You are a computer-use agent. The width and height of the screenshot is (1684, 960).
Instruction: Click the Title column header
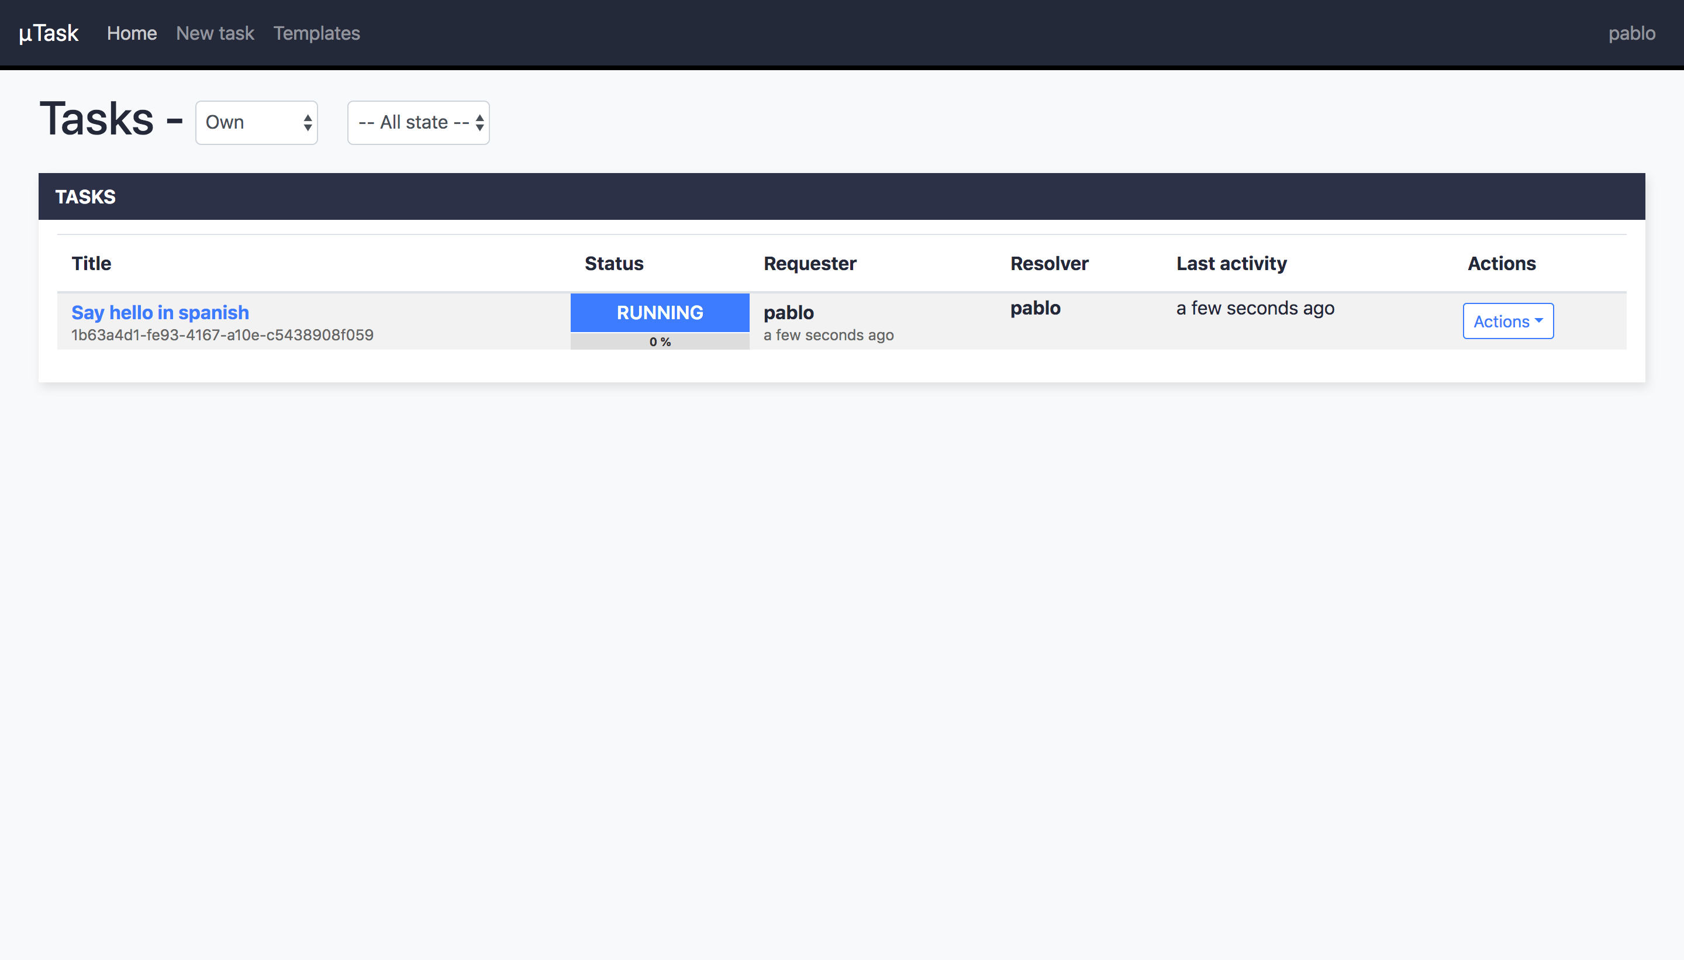[x=92, y=263]
